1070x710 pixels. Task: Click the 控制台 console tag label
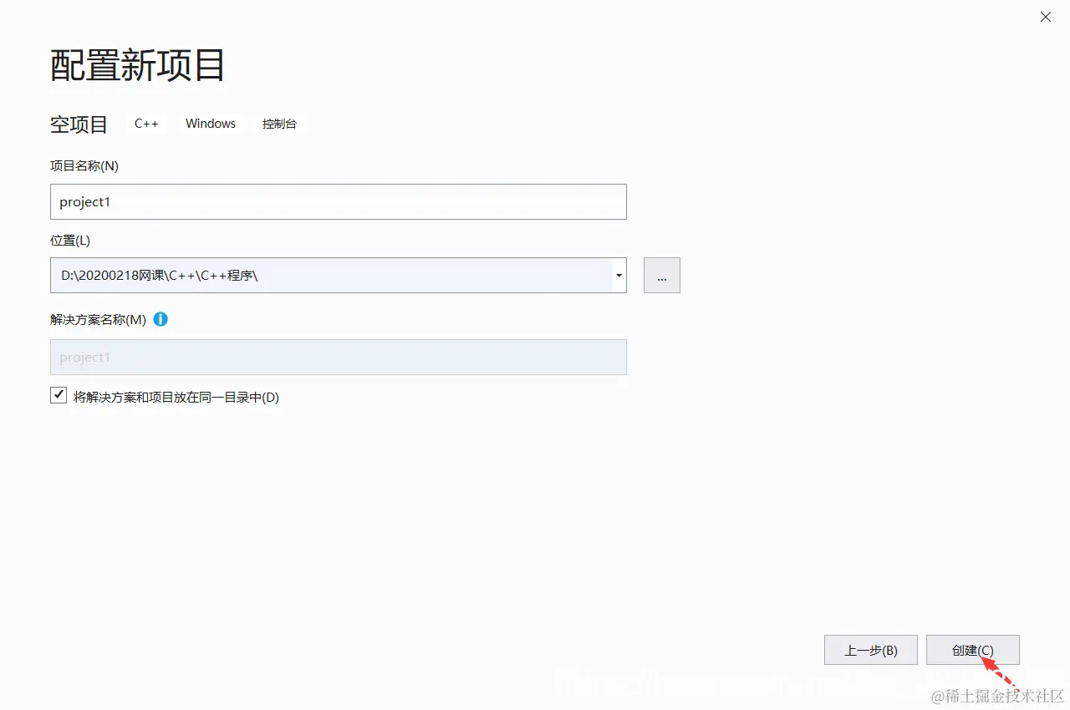point(279,124)
